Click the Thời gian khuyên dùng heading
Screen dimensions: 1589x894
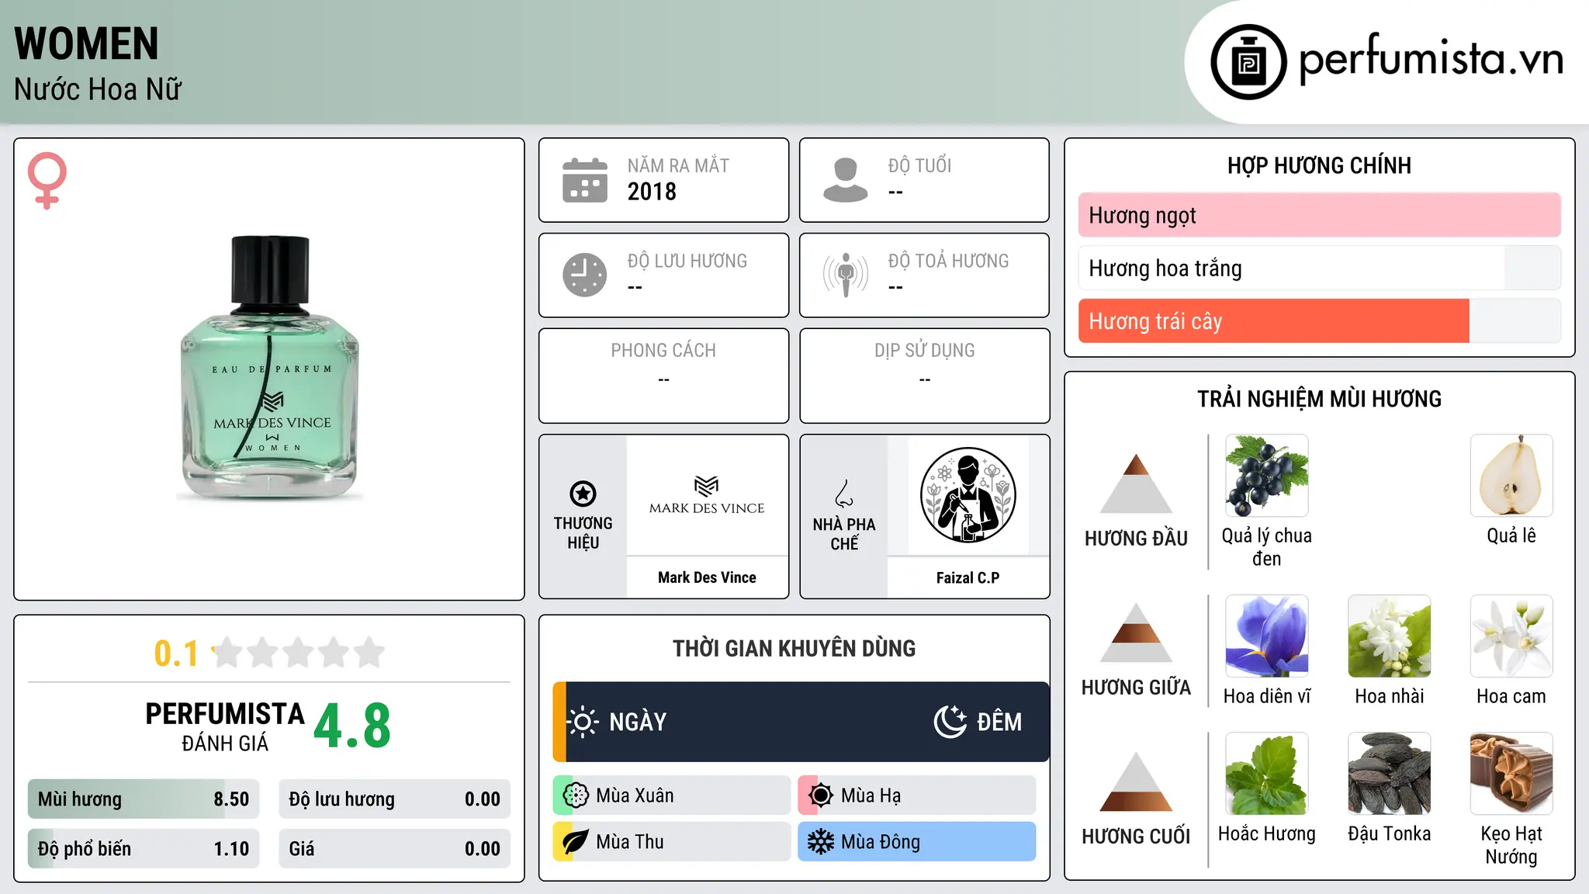tap(794, 648)
